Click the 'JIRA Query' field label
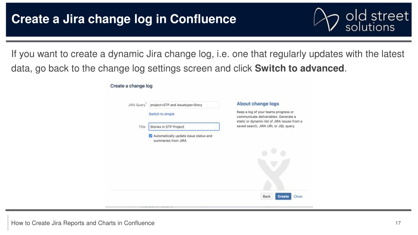 tap(137, 105)
